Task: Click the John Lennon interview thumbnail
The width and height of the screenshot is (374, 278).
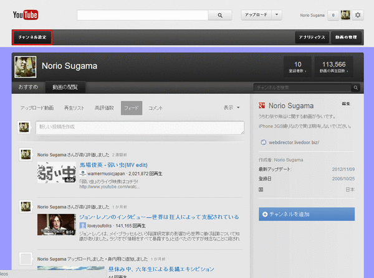Action: (57, 225)
